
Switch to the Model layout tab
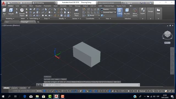pos(6,88)
